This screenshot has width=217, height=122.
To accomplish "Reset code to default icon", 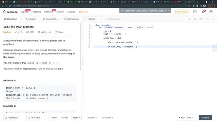I will click(x=201, y=19).
